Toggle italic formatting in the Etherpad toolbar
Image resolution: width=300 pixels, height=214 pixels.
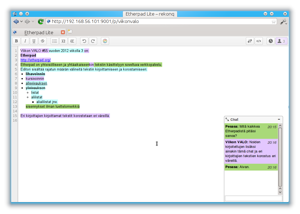tap(25, 41)
